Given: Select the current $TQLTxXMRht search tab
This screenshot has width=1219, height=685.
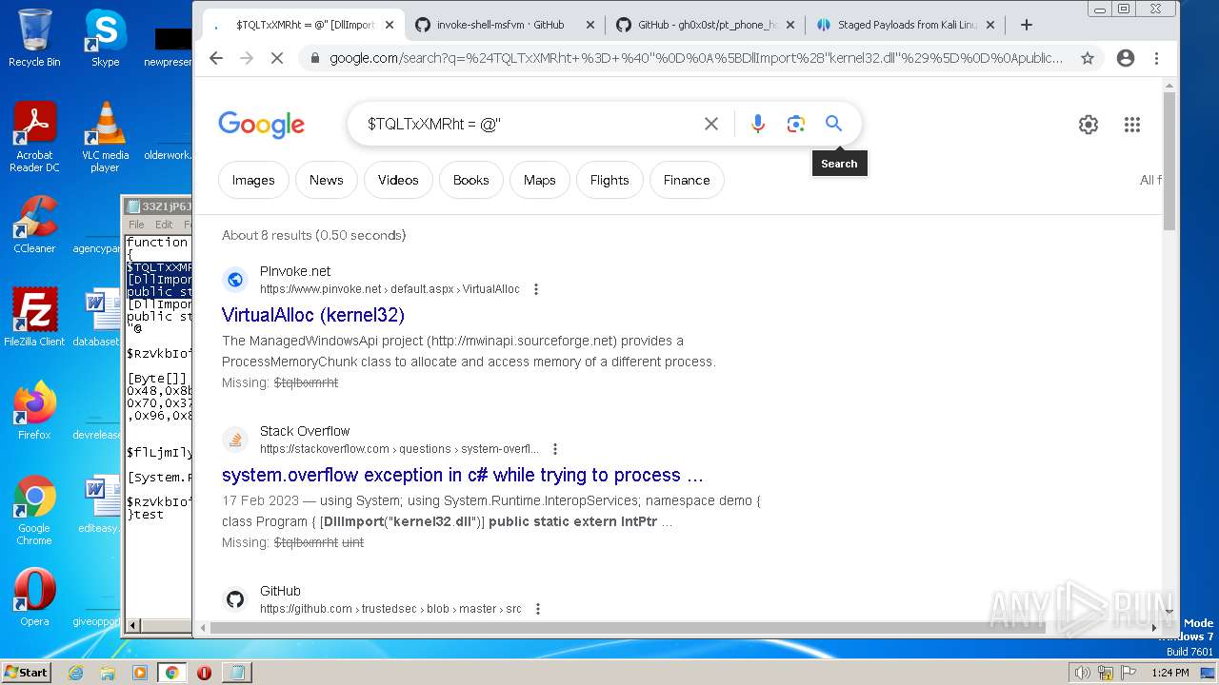Looking at the screenshot, I should [x=303, y=25].
